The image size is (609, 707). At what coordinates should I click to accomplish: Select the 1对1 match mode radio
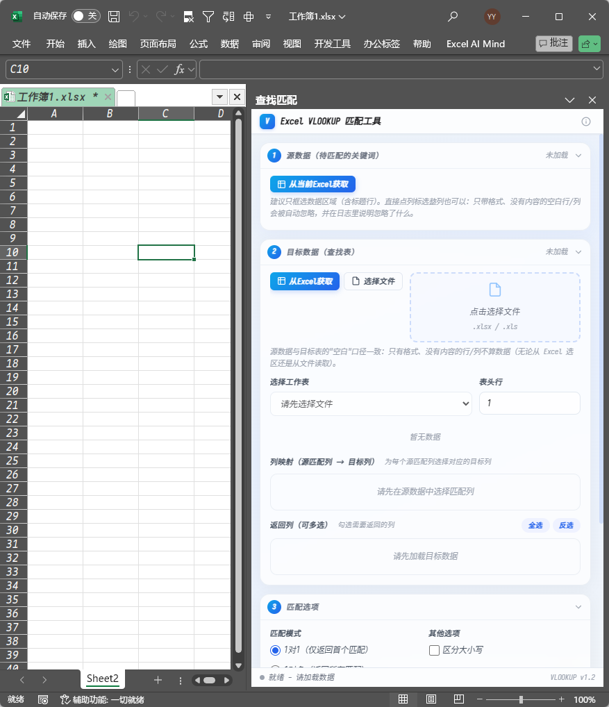coord(275,650)
